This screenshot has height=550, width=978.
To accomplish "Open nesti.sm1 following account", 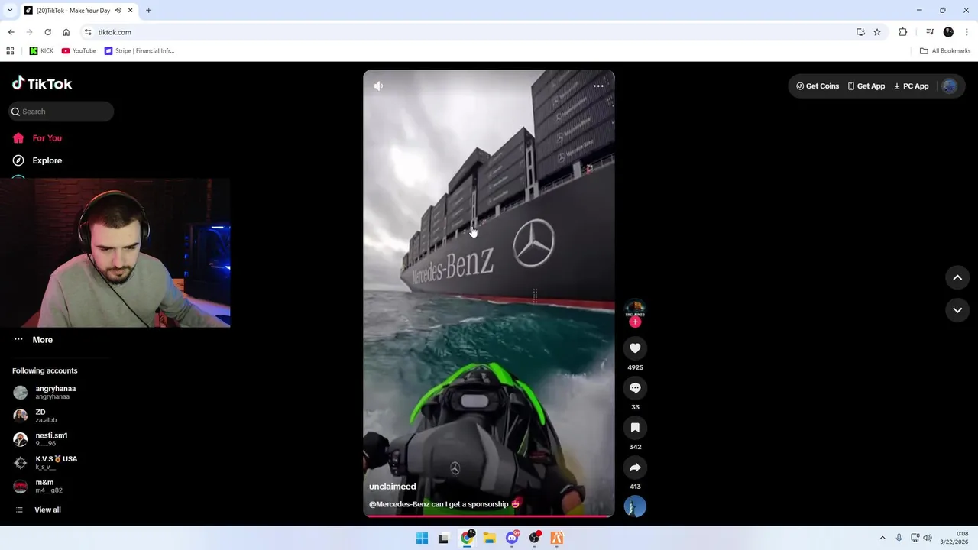I will [x=51, y=439].
